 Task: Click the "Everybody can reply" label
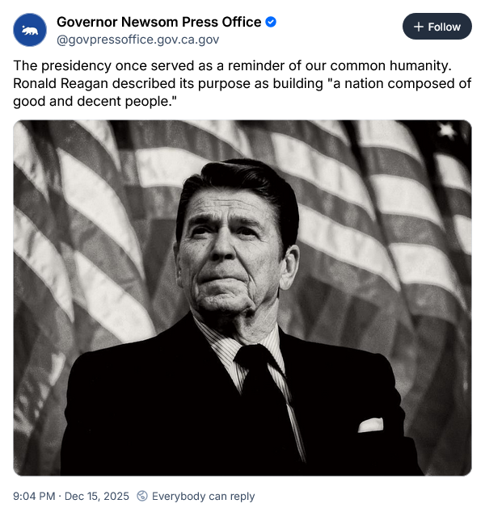click(x=203, y=496)
